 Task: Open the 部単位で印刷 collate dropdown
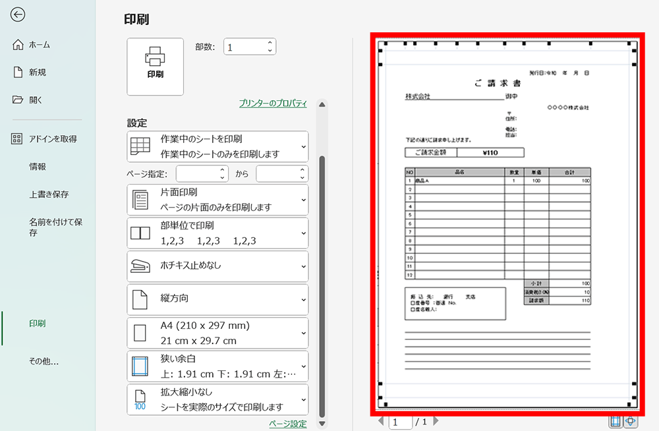tap(217, 233)
